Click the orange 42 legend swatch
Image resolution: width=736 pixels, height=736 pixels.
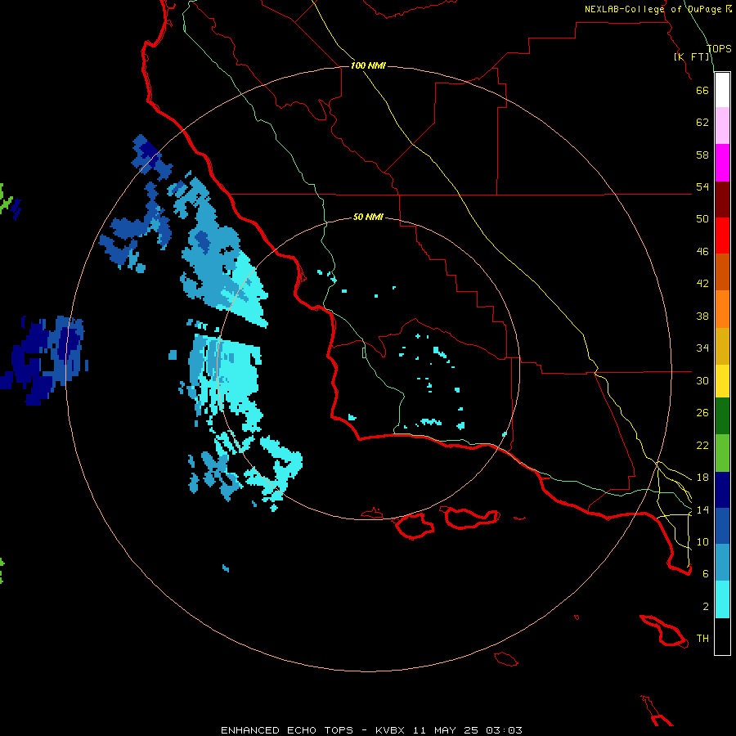click(722, 309)
